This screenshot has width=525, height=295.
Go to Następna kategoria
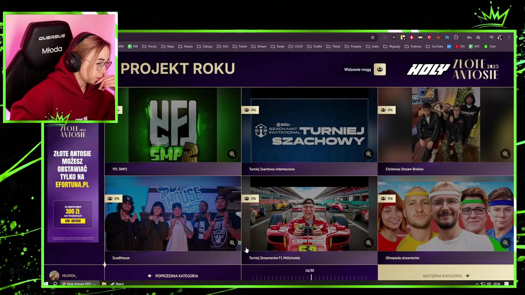pyautogui.click(x=446, y=276)
